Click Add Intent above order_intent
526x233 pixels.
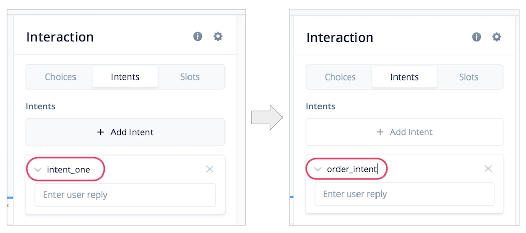[x=404, y=132]
